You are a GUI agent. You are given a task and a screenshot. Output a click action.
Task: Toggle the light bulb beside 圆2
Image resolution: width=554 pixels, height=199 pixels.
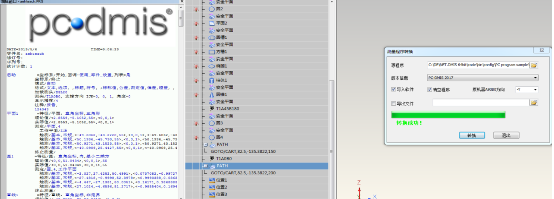point(196,9)
